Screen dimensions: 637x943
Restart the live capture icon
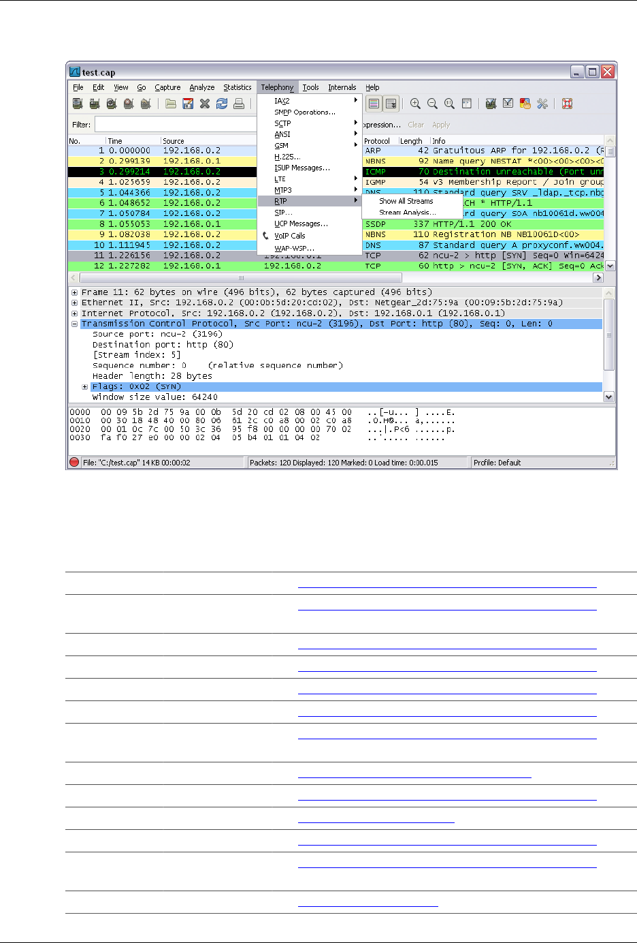pyautogui.click(x=146, y=104)
